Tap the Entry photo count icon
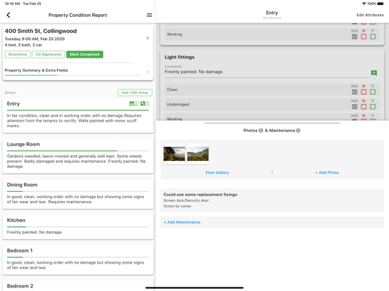The width and height of the screenshot is (389, 291). [x=134, y=104]
